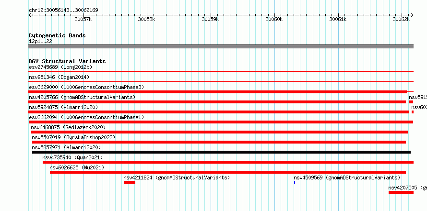Viewport: 427px width, 211px height.
Task: Open nsv4735940 (Quan2021) label
Action: click(72, 157)
